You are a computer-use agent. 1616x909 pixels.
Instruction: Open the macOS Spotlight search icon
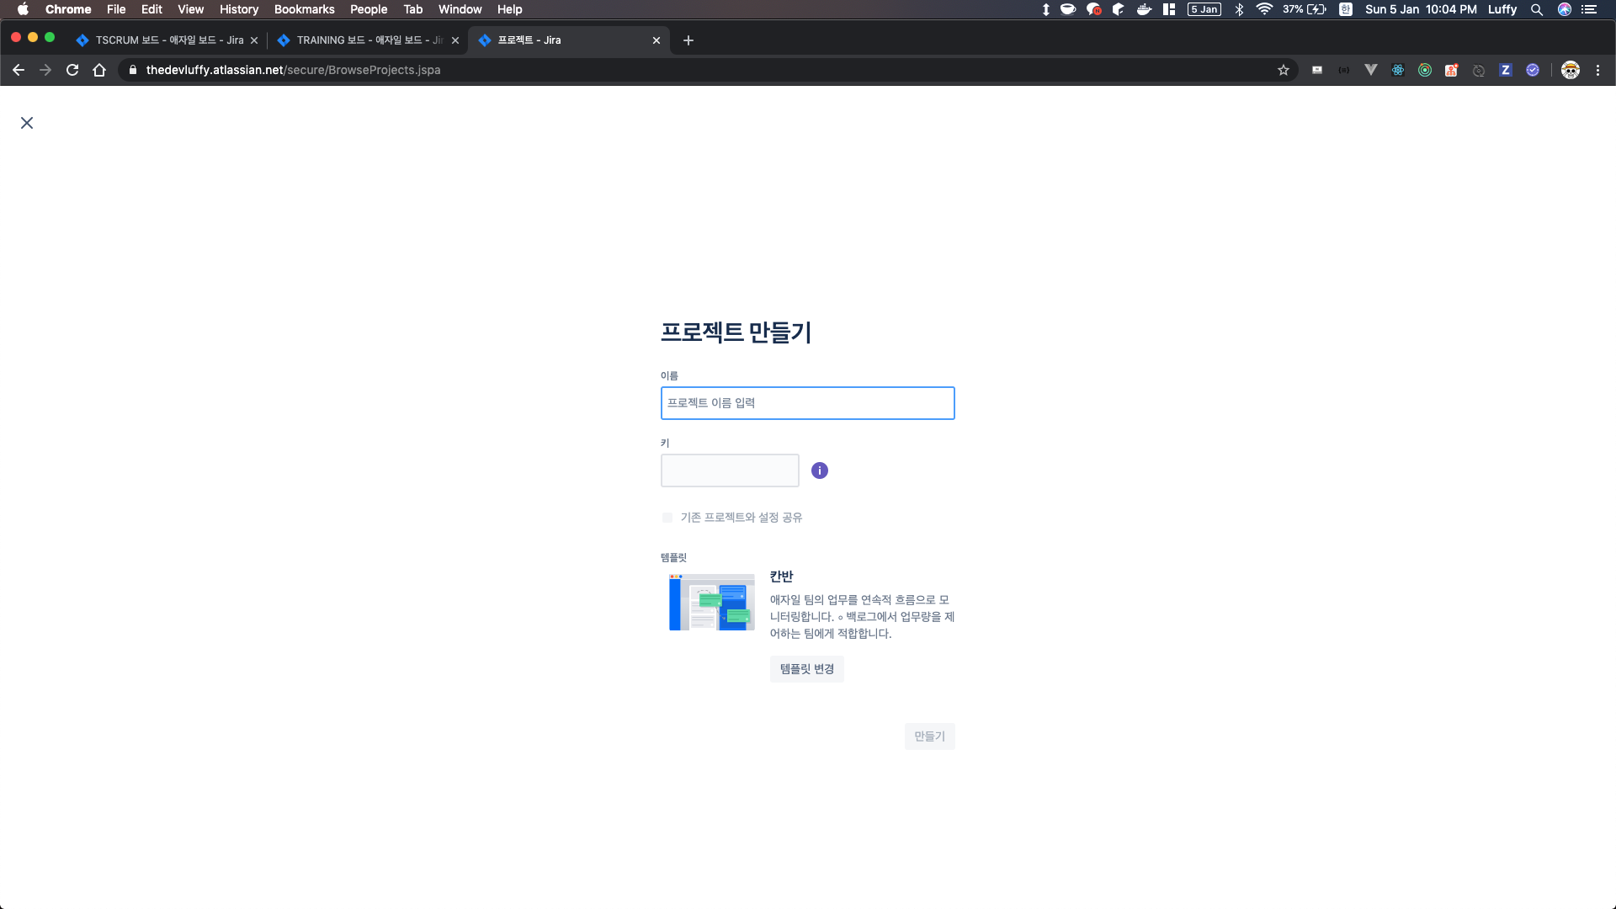(x=1536, y=9)
